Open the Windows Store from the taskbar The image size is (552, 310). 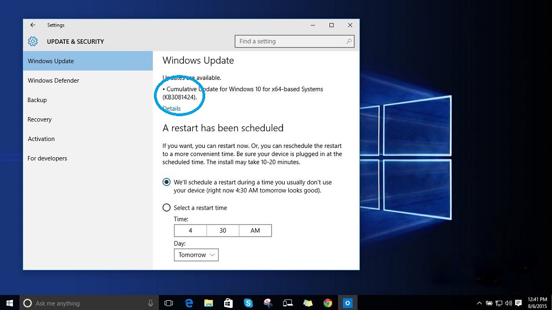click(x=228, y=303)
